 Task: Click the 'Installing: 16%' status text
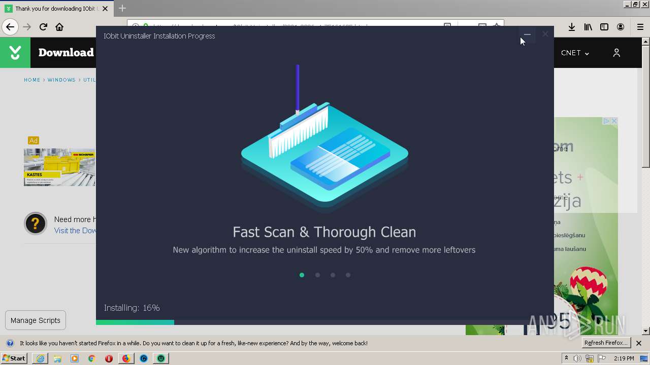click(x=132, y=308)
